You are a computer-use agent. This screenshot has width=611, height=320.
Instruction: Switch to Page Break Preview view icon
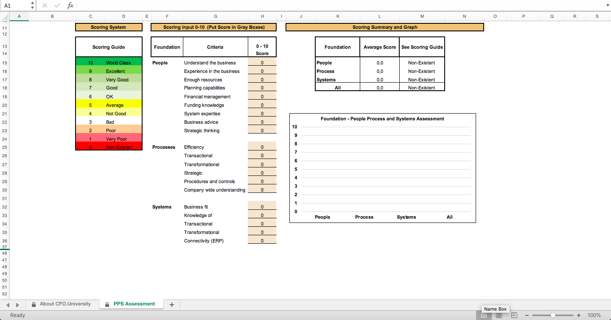tap(514, 315)
